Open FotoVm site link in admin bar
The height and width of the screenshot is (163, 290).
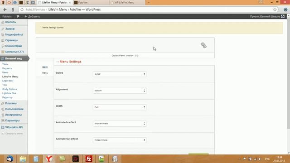coord(7,16)
